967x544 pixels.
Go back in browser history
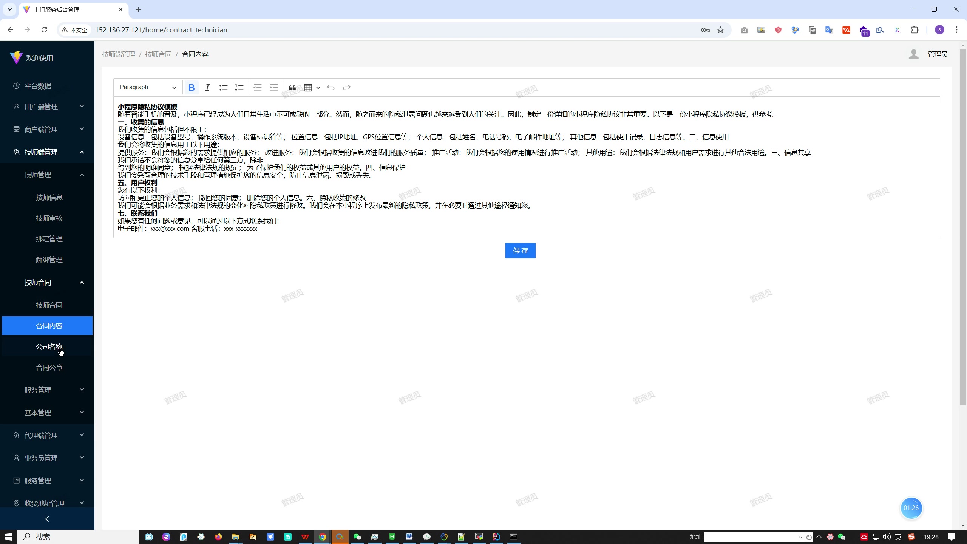coord(10,30)
